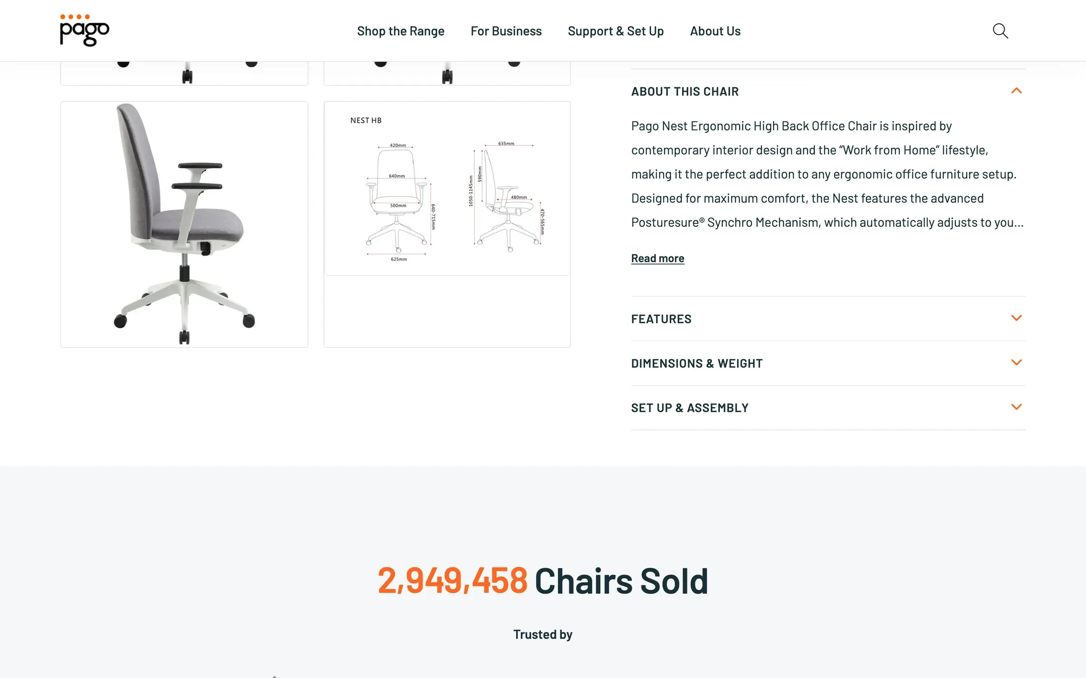
Task: Expand the Set Up & Assembly chevron
Action: click(1016, 407)
